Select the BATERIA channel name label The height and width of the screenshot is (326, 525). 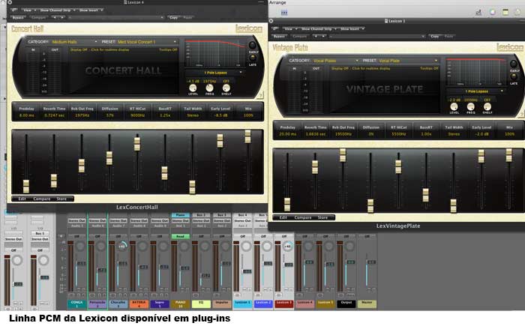coord(139,304)
